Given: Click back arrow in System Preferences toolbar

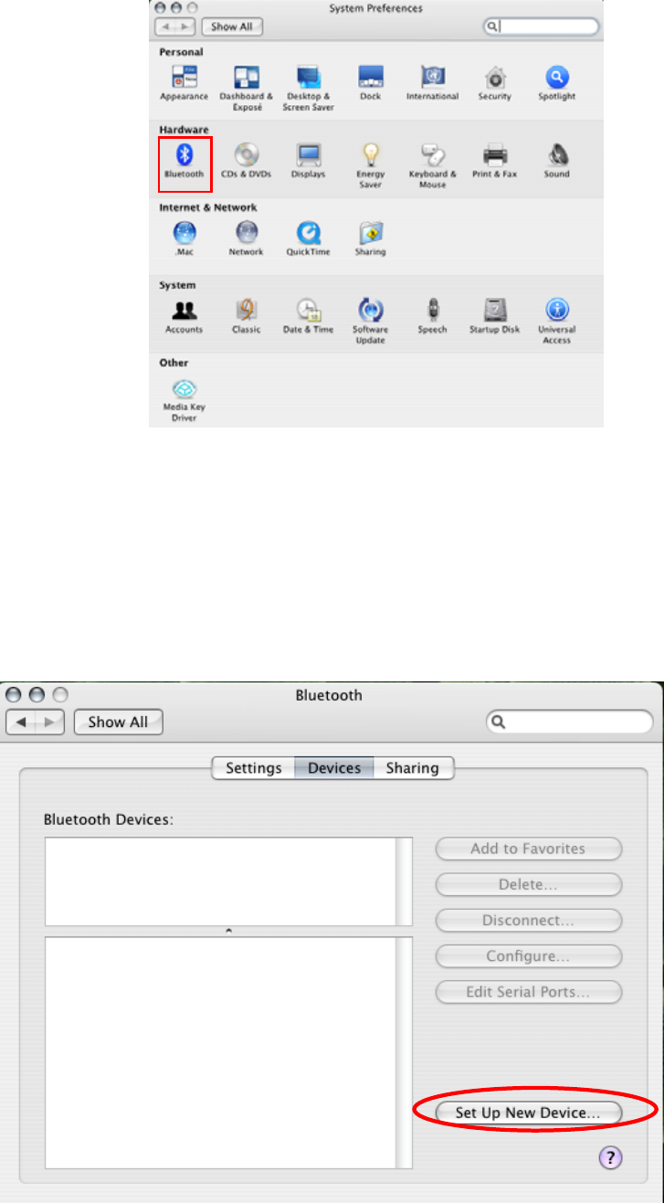Looking at the screenshot, I should tap(163, 26).
